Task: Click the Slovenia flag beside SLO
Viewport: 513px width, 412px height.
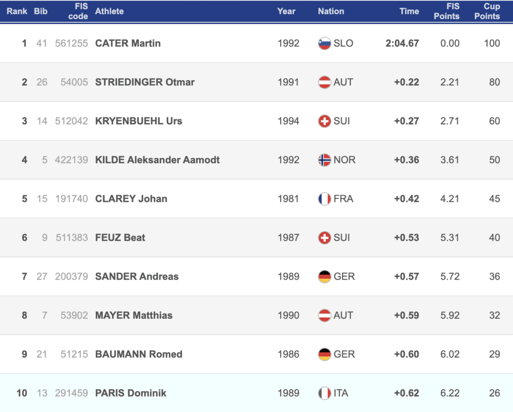Action: tap(325, 44)
